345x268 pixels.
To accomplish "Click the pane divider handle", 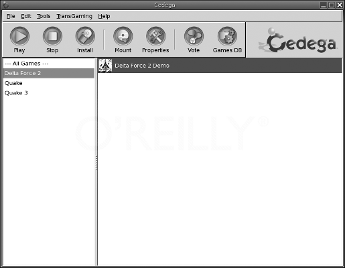I will tap(96, 162).
